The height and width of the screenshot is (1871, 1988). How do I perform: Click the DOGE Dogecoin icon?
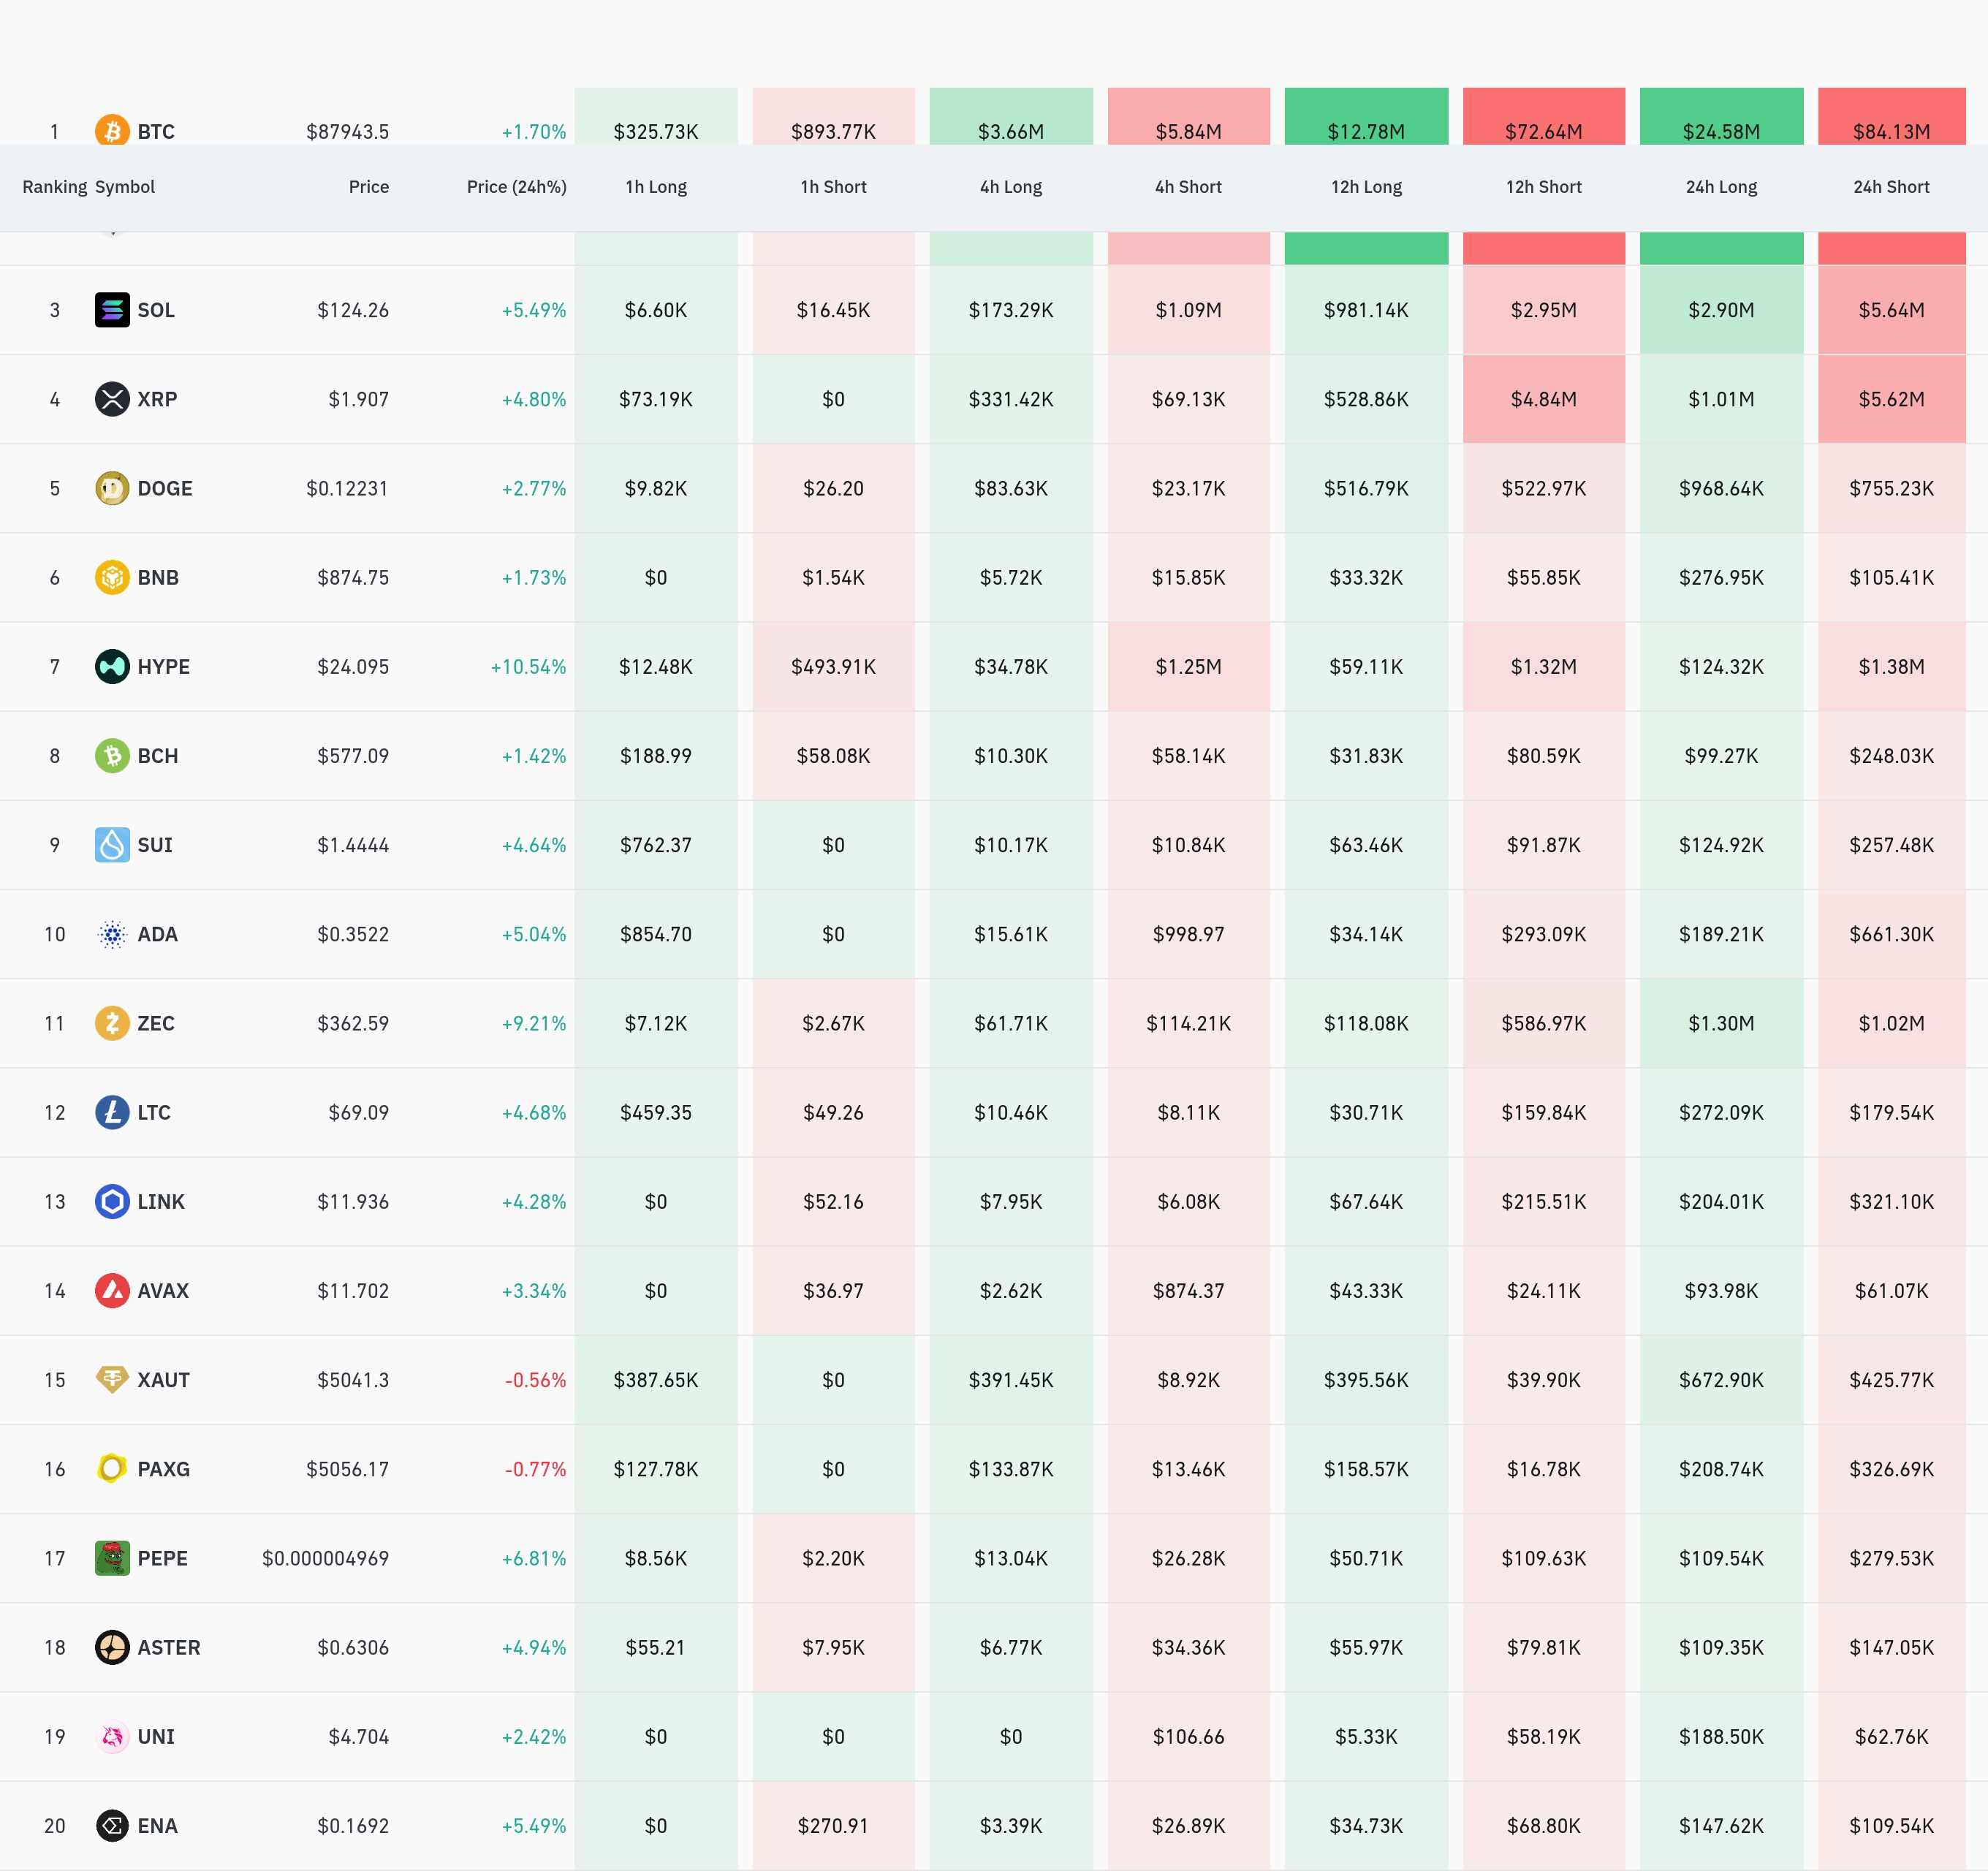[112, 488]
